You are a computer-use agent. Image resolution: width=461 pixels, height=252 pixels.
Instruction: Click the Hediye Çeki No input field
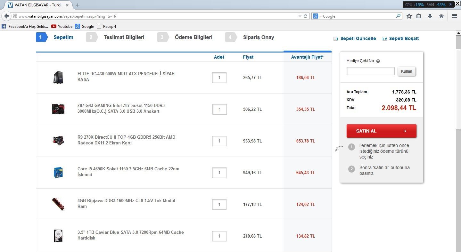point(371,71)
